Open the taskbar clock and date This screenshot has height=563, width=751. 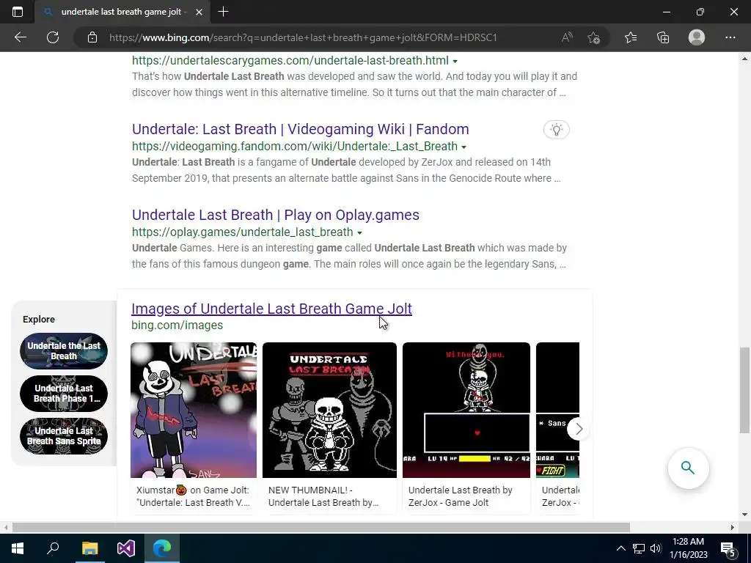(x=688, y=548)
